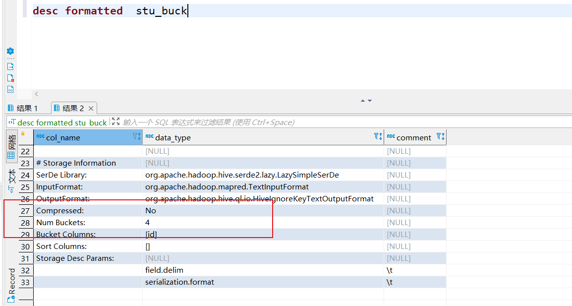
Task: Select row number 22
Action: click(x=26, y=151)
